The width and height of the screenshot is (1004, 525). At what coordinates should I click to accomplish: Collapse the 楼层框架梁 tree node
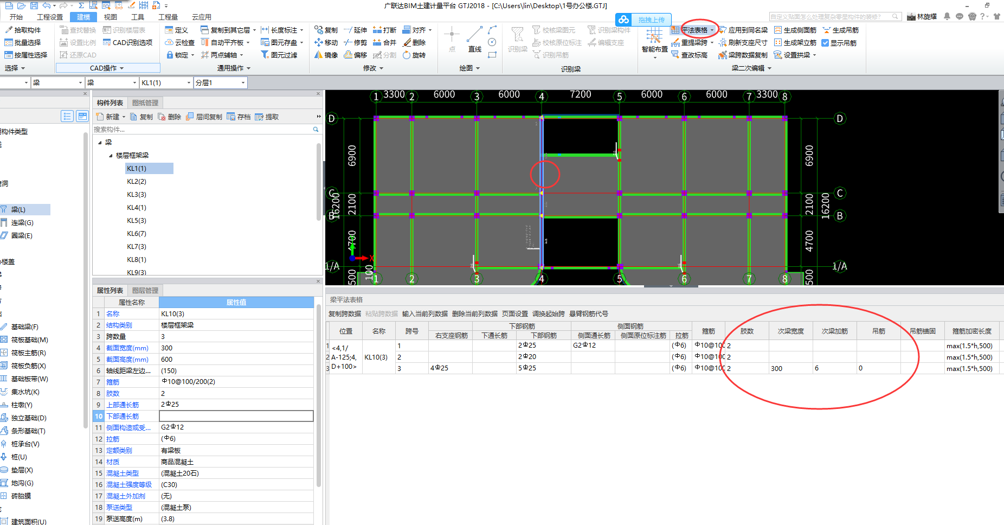(111, 156)
